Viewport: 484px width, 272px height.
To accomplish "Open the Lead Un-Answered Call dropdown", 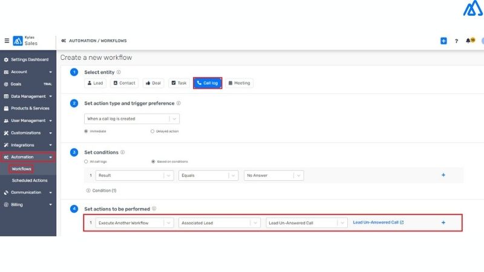I will click(x=307, y=223).
